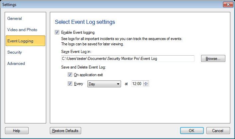This screenshot has height=139, width=235.
Task: Cancel the Settings dialog
Action: coord(218,131)
